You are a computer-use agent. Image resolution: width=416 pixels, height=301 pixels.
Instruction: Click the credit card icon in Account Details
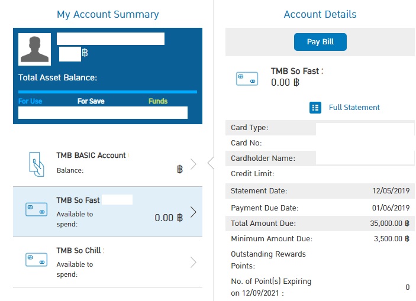(x=247, y=79)
